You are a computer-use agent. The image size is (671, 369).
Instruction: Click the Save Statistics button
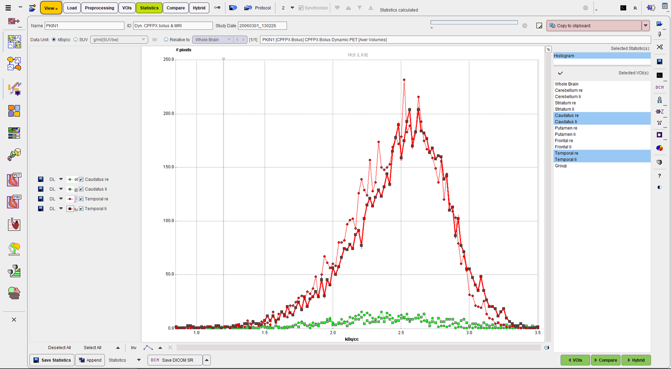coord(52,360)
